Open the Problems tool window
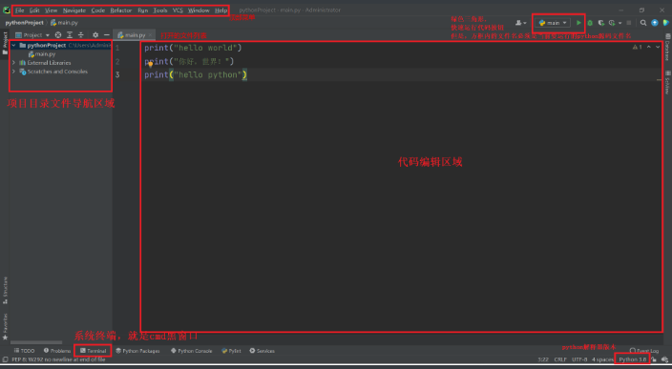 click(x=57, y=351)
